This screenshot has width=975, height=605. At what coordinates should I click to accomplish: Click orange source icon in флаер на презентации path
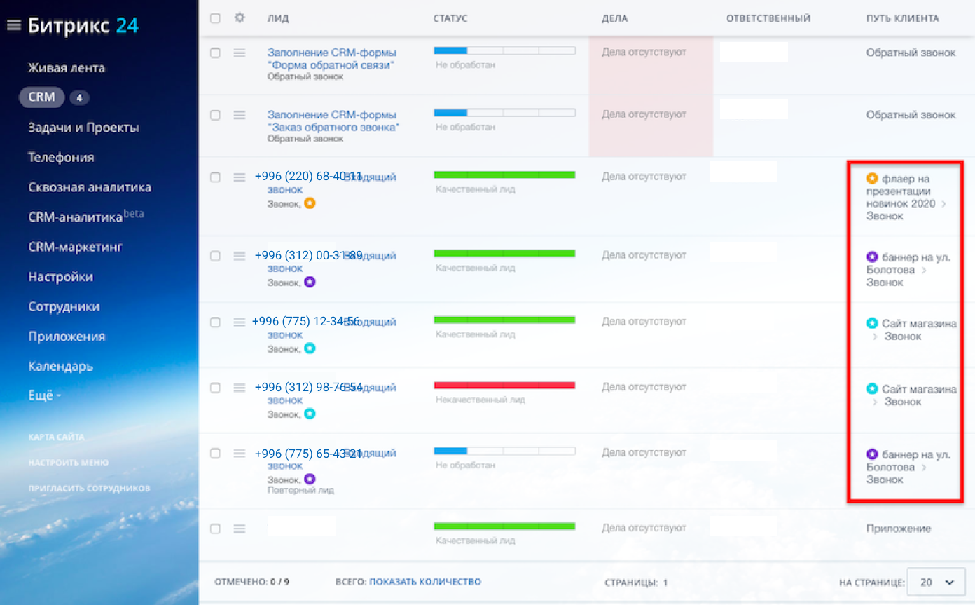(872, 179)
